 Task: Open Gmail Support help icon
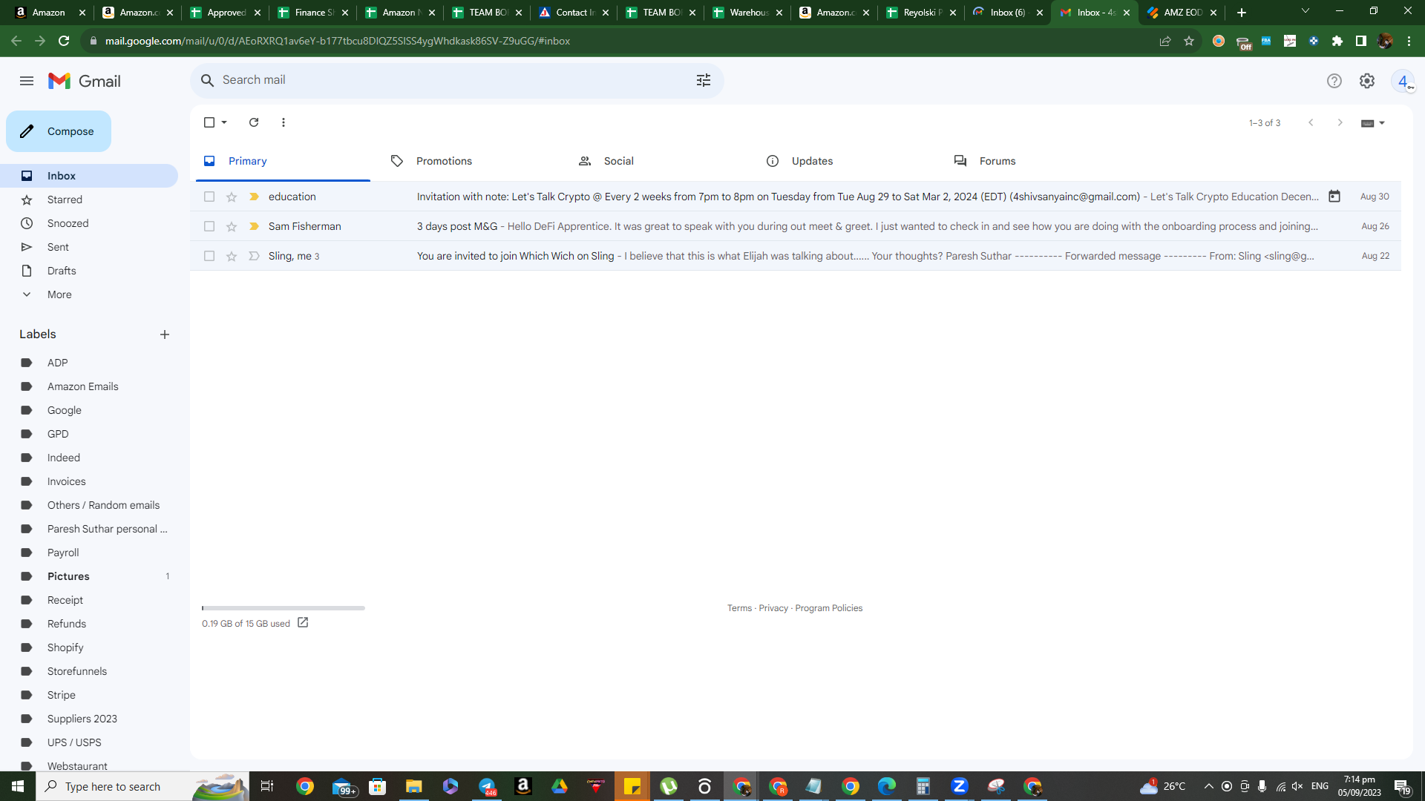(1334, 81)
